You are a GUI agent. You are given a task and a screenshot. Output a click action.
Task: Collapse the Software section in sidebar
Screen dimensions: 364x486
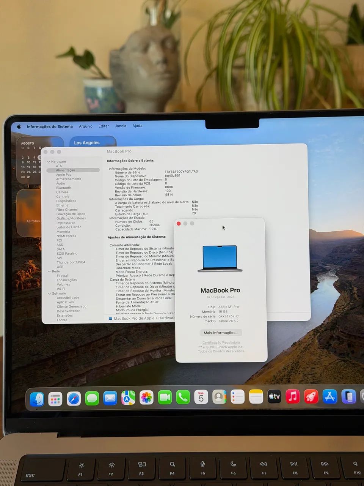[x=49, y=293]
